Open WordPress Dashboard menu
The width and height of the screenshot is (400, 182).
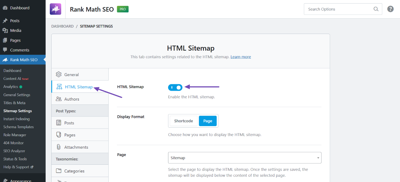[23, 8]
